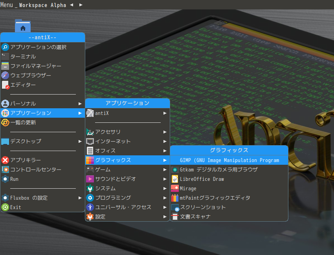Click the アクセサリ category icon
334x255 pixels.
90,132
